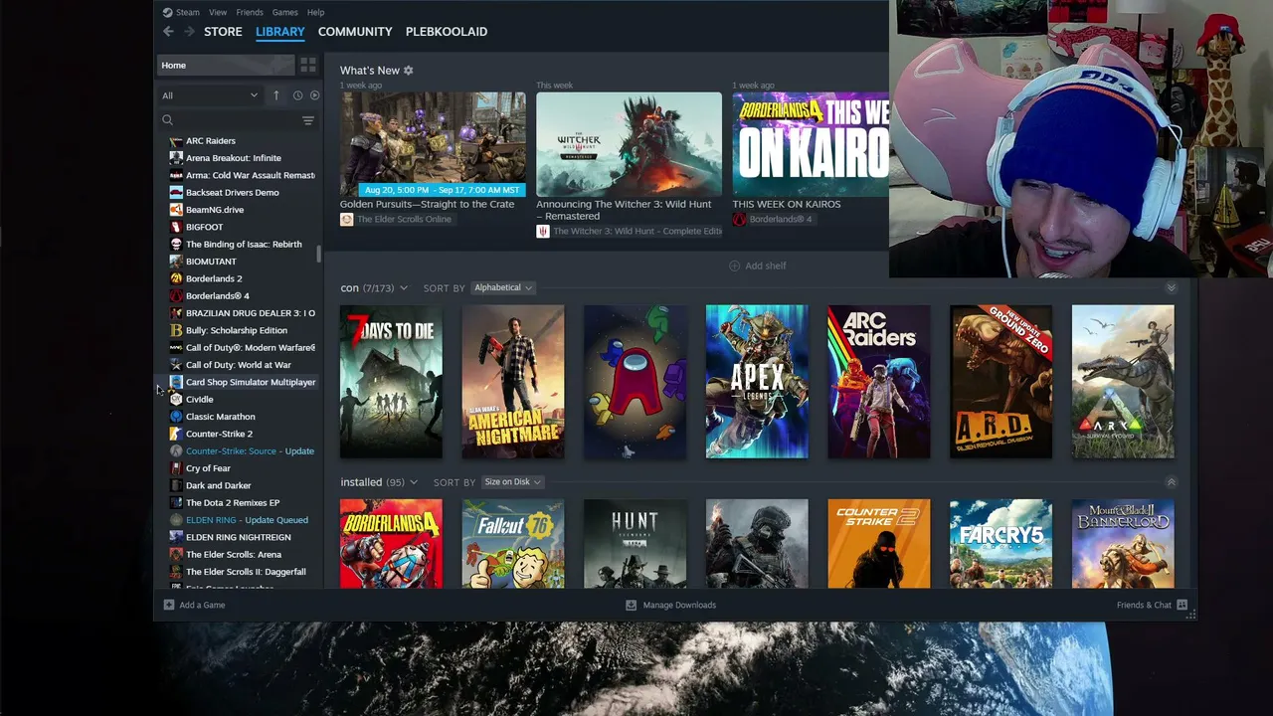Click the ELDEN RING NIGHTREIGN sidebar icon

tap(176, 537)
